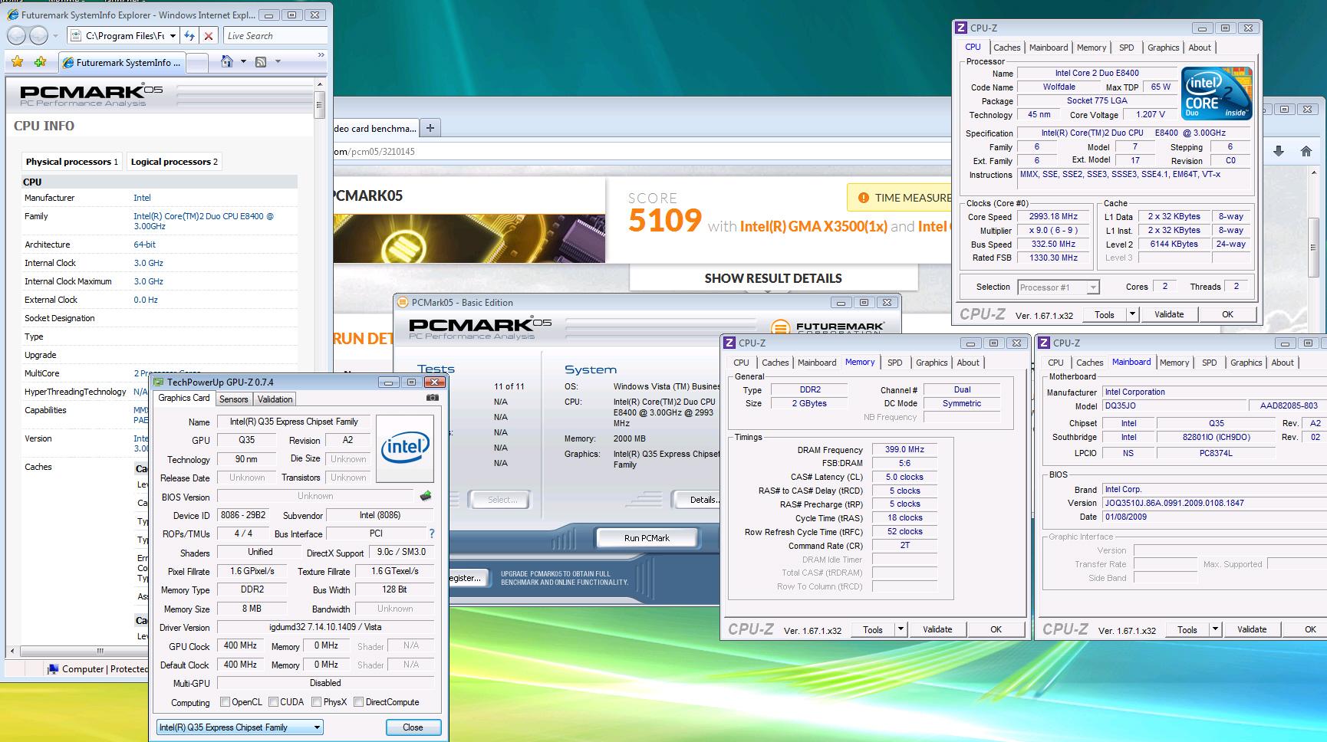Click the Time Measurement warning icon
Viewport: 1327px width, 742px height.
pos(863,198)
